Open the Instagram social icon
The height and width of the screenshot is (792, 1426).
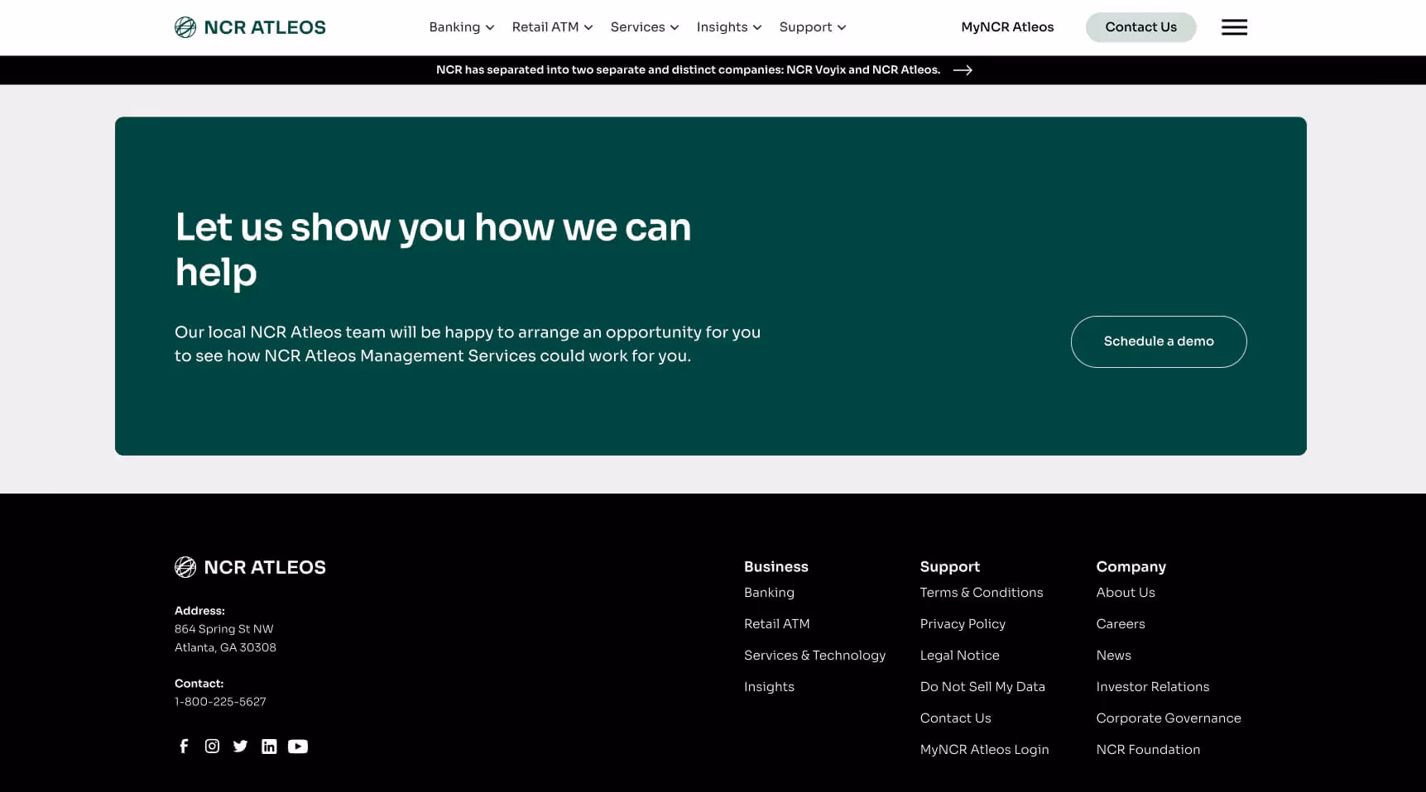[x=212, y=747]
